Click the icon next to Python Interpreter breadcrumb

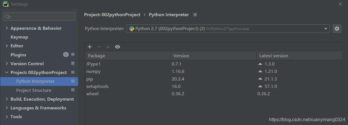click(195, 15)
